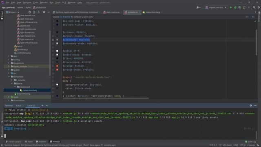
Task: Open the Navigate menu
Action: 27,2
